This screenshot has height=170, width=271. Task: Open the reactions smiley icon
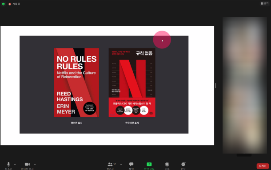click(183, 164)
